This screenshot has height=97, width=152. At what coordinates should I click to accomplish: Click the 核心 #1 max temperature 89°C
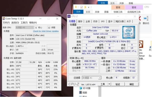[48, 73]
